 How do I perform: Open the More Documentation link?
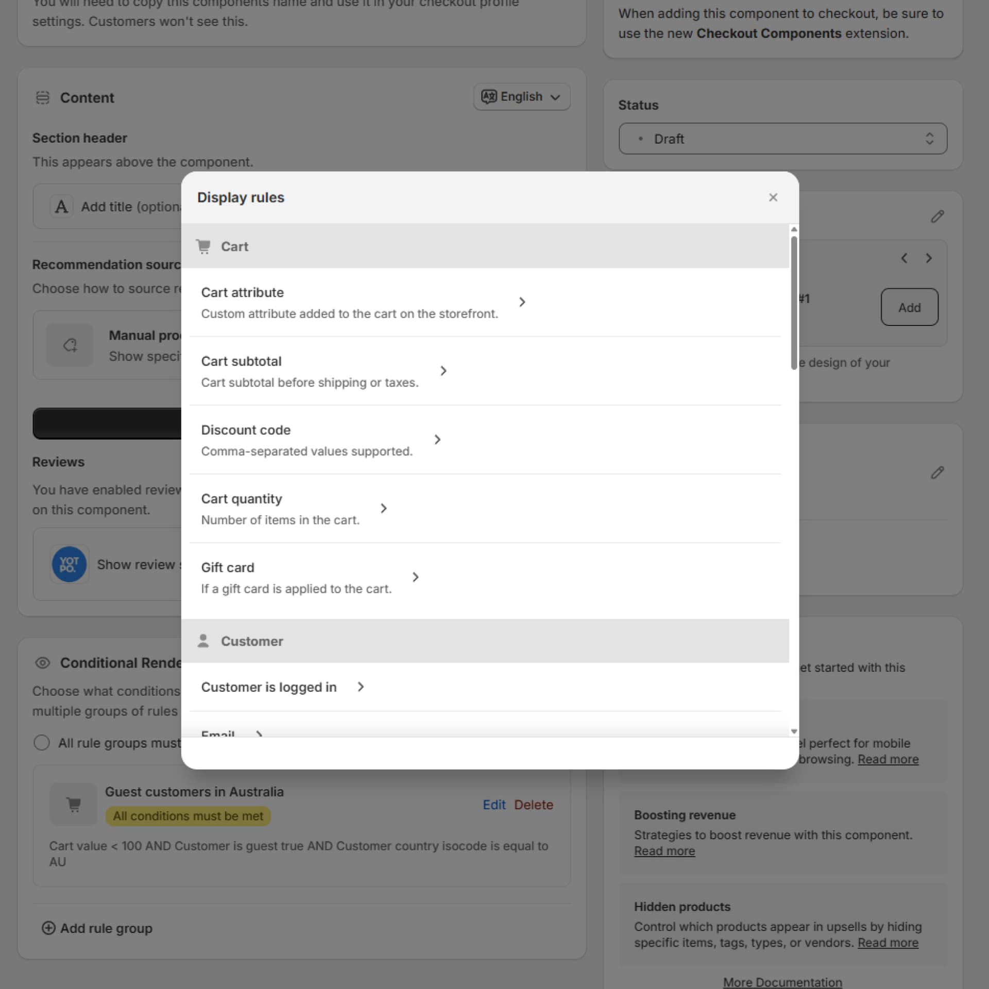[x=782, y=981]
